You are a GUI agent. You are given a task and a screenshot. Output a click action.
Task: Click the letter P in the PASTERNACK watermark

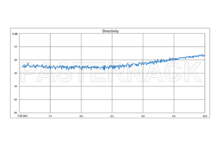pos(30,72)
